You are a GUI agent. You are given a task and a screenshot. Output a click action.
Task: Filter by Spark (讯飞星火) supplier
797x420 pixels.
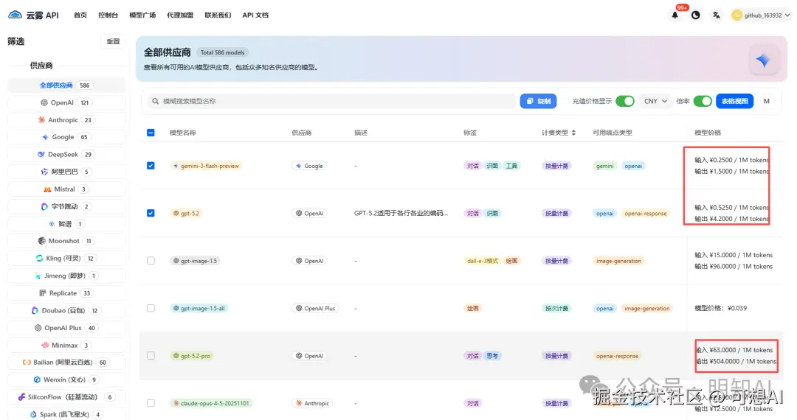tap(66, 414)
